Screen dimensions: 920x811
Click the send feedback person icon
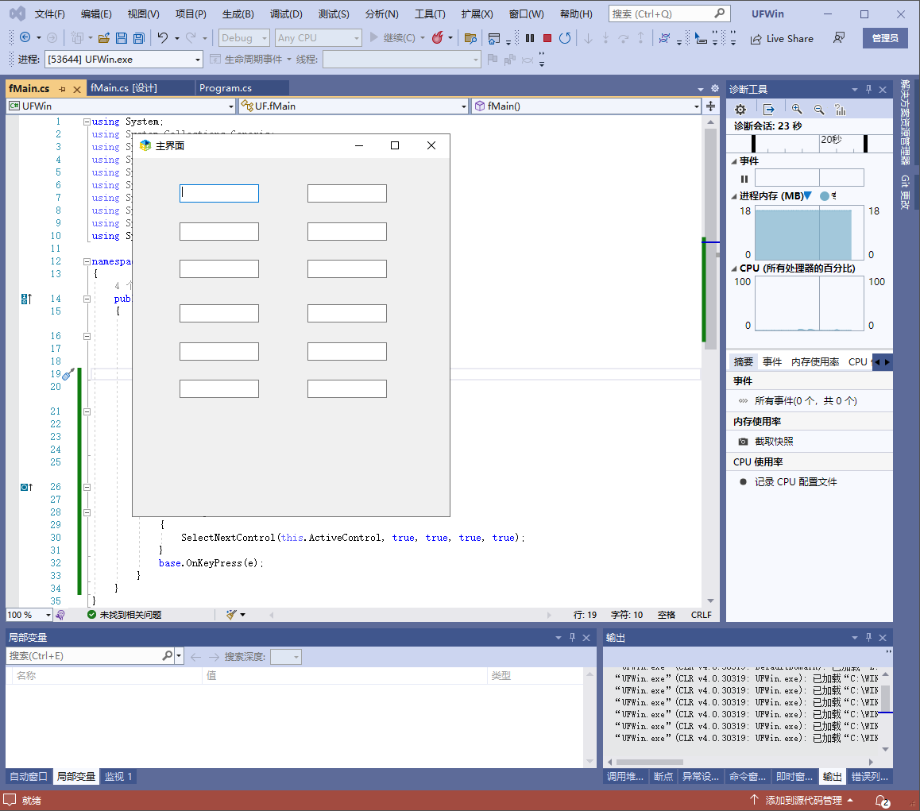coord(839,38)
